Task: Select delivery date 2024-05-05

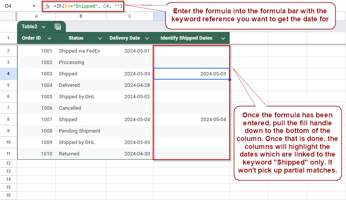Action: pyautogui.click(x=130, y=142)
